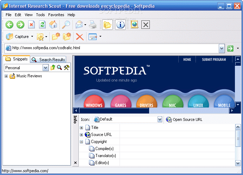Click the DRIVERS category ball
The image size is (243, 175).
(147, 102)
